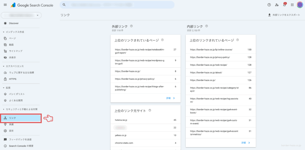The width and height of the screenshot is (305, 150).
Task: Click the wordpress-gtm-ga4 external link row
Action: pyautogui.click(x=145, y=62)
